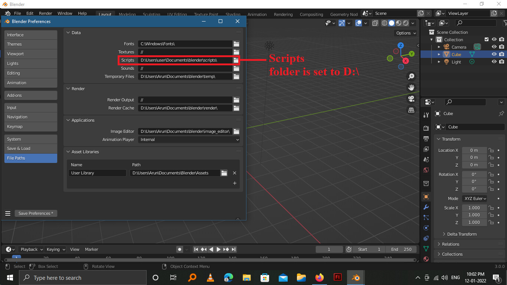Click the proportional editing icon in viewport header
Screen dimensions: 507x285
click(359, 23)
